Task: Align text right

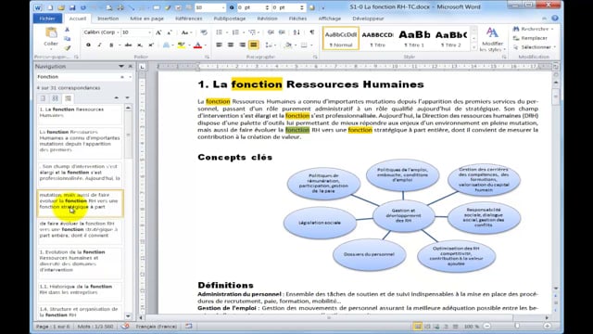Action: (242, 45)
